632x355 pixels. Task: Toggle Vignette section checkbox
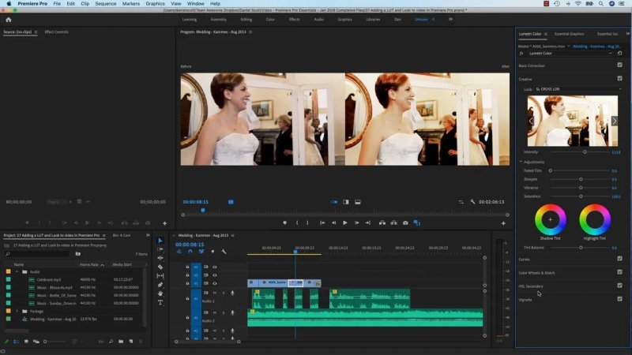pyautogui.click(x=620, y=299)
